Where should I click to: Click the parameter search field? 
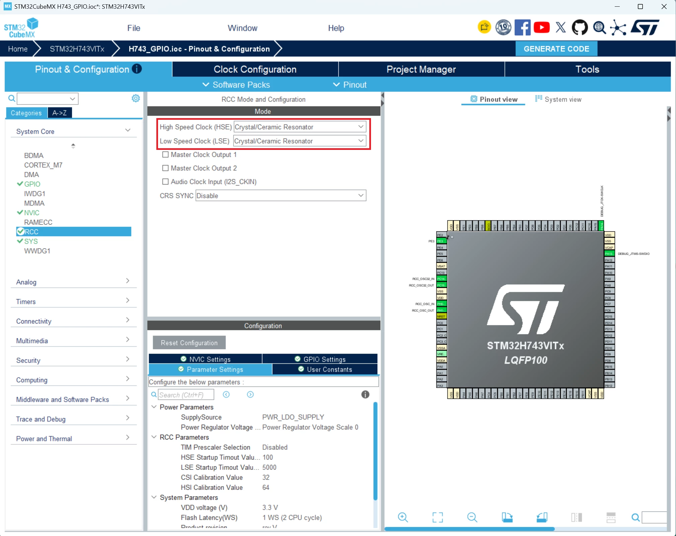[186, 395]
